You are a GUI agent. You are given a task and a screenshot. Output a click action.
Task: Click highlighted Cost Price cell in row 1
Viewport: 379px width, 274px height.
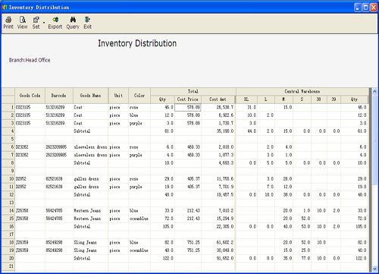click(x=188, y=107)
